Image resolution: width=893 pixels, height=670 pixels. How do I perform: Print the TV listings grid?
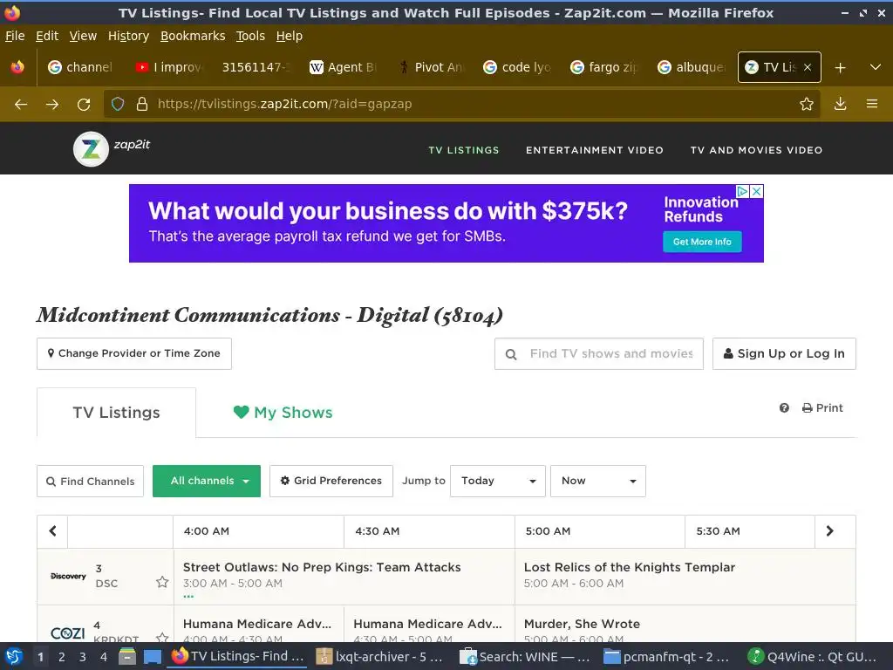click(x=822, y=408)
